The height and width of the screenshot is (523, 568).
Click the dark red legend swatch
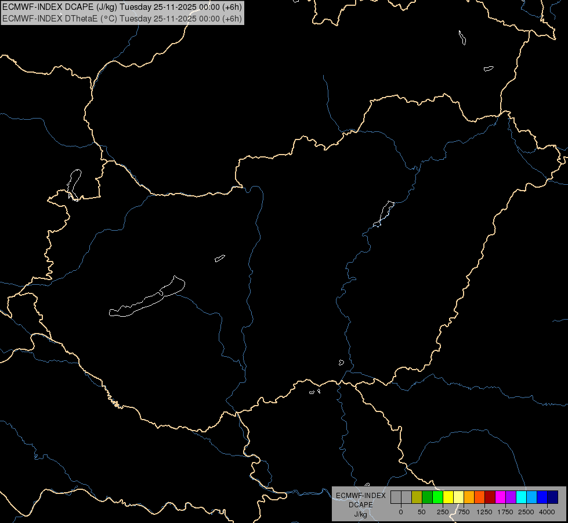click(490, 497)
